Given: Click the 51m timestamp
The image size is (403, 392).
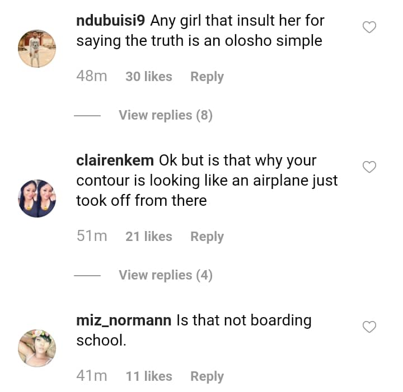Looking at the screenshot, I should [x=91, y=237].
